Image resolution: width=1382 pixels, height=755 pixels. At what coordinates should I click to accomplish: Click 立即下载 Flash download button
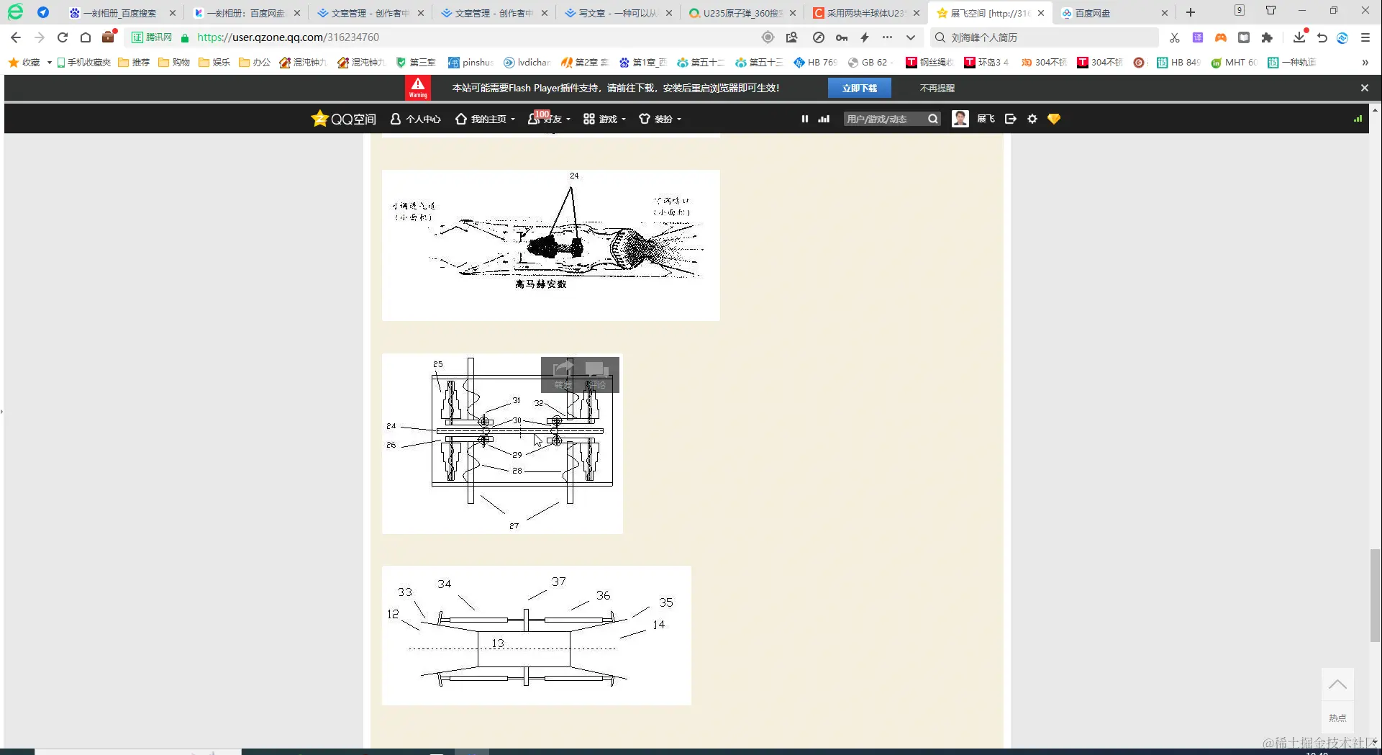(x=860, y=88)
